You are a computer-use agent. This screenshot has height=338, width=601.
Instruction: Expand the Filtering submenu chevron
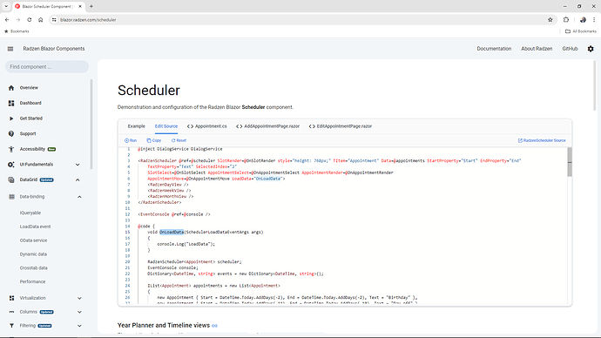click(x=79, y=326)
